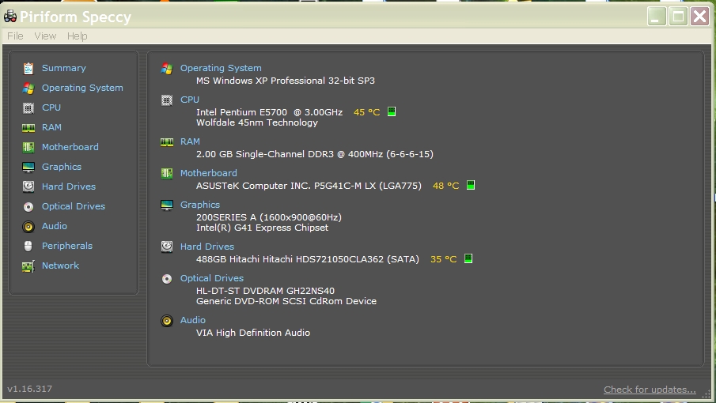Click the Summary clipboard icon in sidebar

[x=28, y=69]
